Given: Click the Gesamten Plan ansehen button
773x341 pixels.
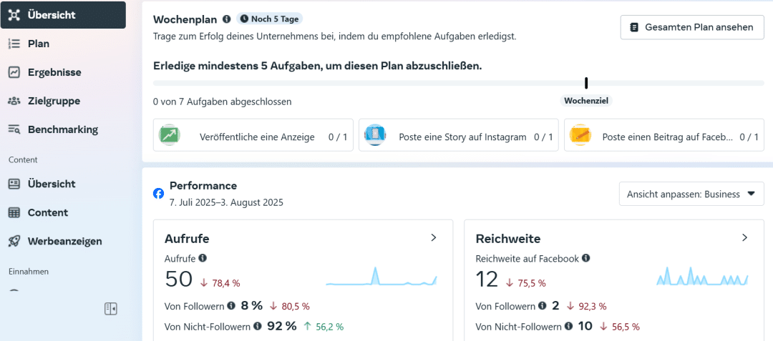Looking at the screenshot, I should [691, 27].
